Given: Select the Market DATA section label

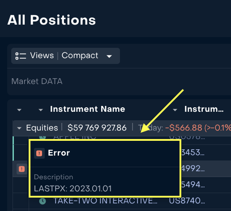Looking at the screenshot, I should 37,81.
